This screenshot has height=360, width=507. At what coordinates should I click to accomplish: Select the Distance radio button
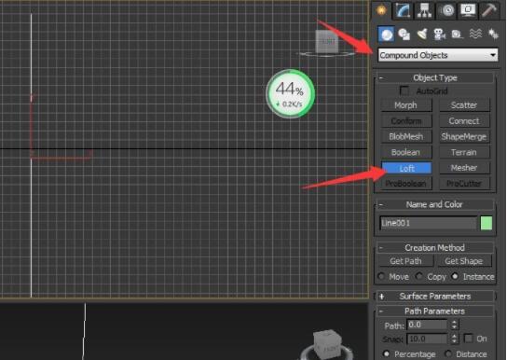(448, 353)
